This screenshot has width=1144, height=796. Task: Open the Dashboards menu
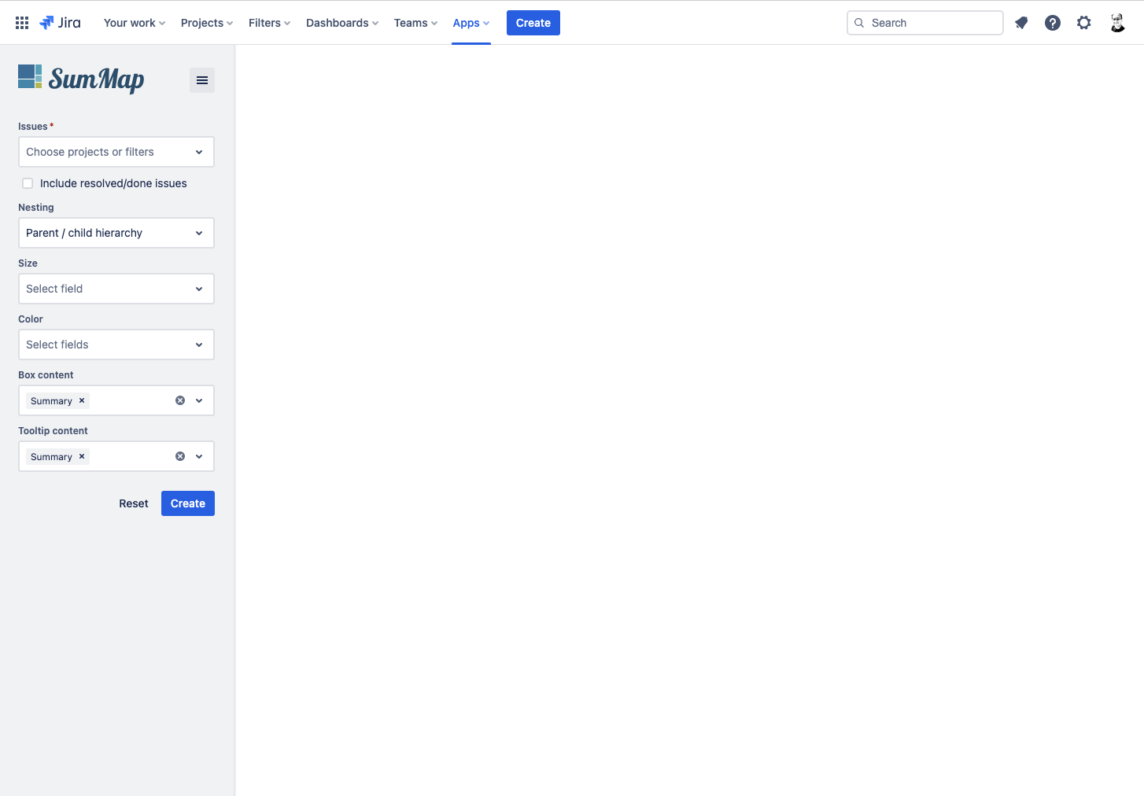pos(342,23)
